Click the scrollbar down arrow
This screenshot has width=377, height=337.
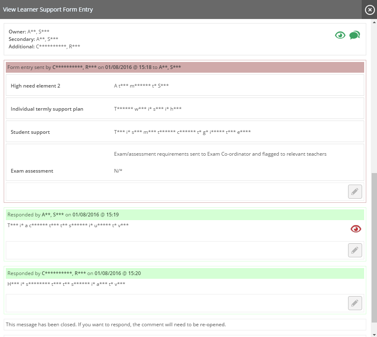coord(374,334)
